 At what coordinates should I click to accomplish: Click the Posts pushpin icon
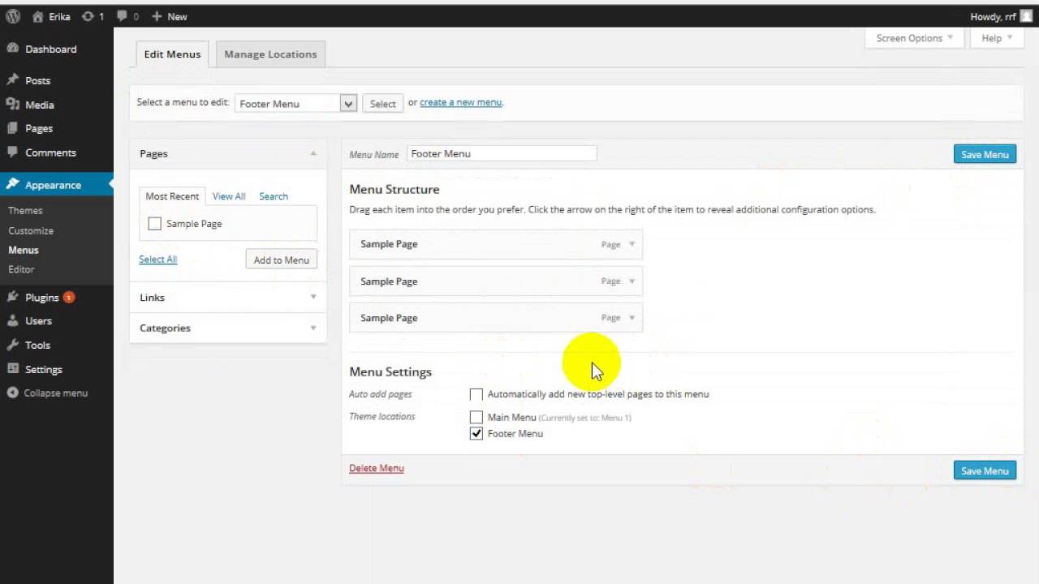13,80
